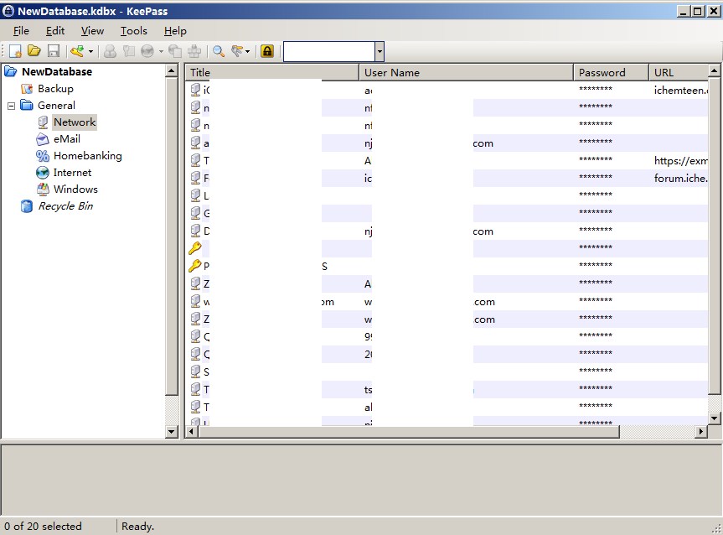The height and width of the screenshot is (535, 723).
Task: Sort by the Title column header
Action: click(272, 72)
